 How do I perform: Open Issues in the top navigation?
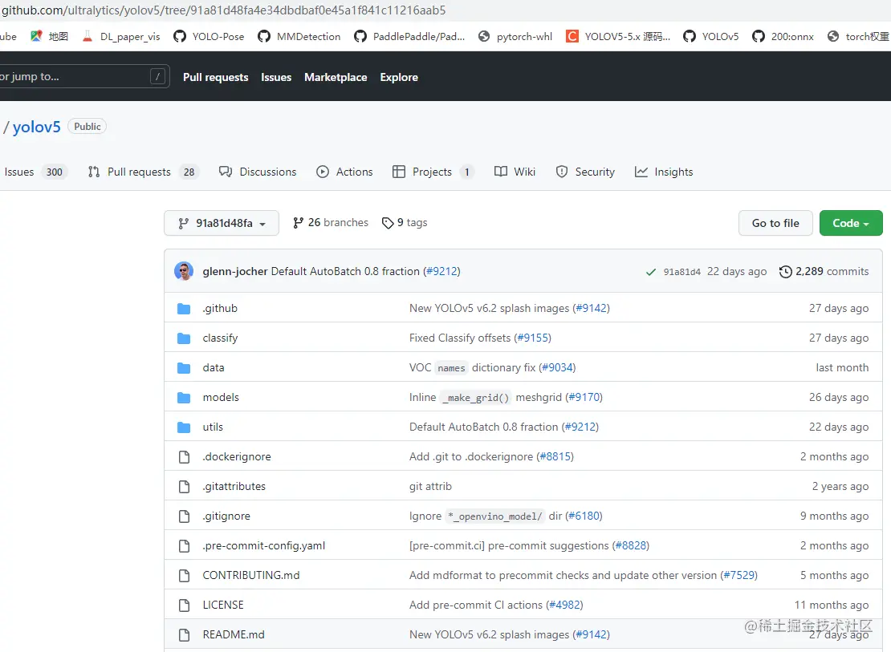(276, 77)
